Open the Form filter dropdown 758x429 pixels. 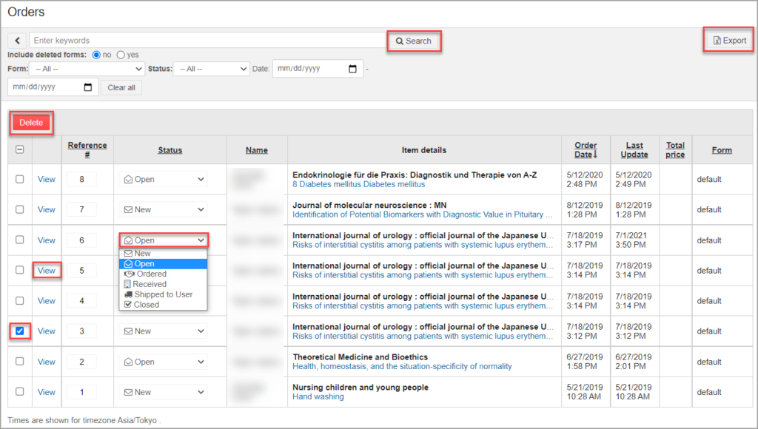click(x=87, y=69)
